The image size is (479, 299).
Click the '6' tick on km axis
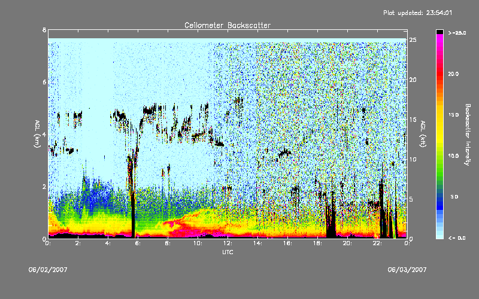[x=44, y=82]
